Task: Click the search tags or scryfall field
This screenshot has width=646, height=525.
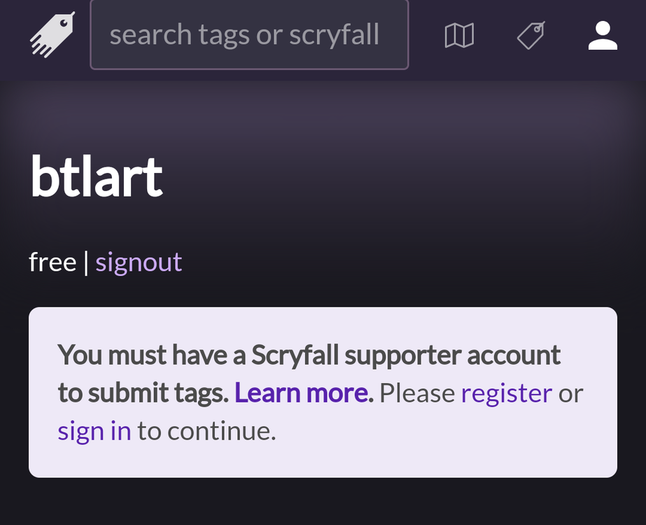Action: 248,34
